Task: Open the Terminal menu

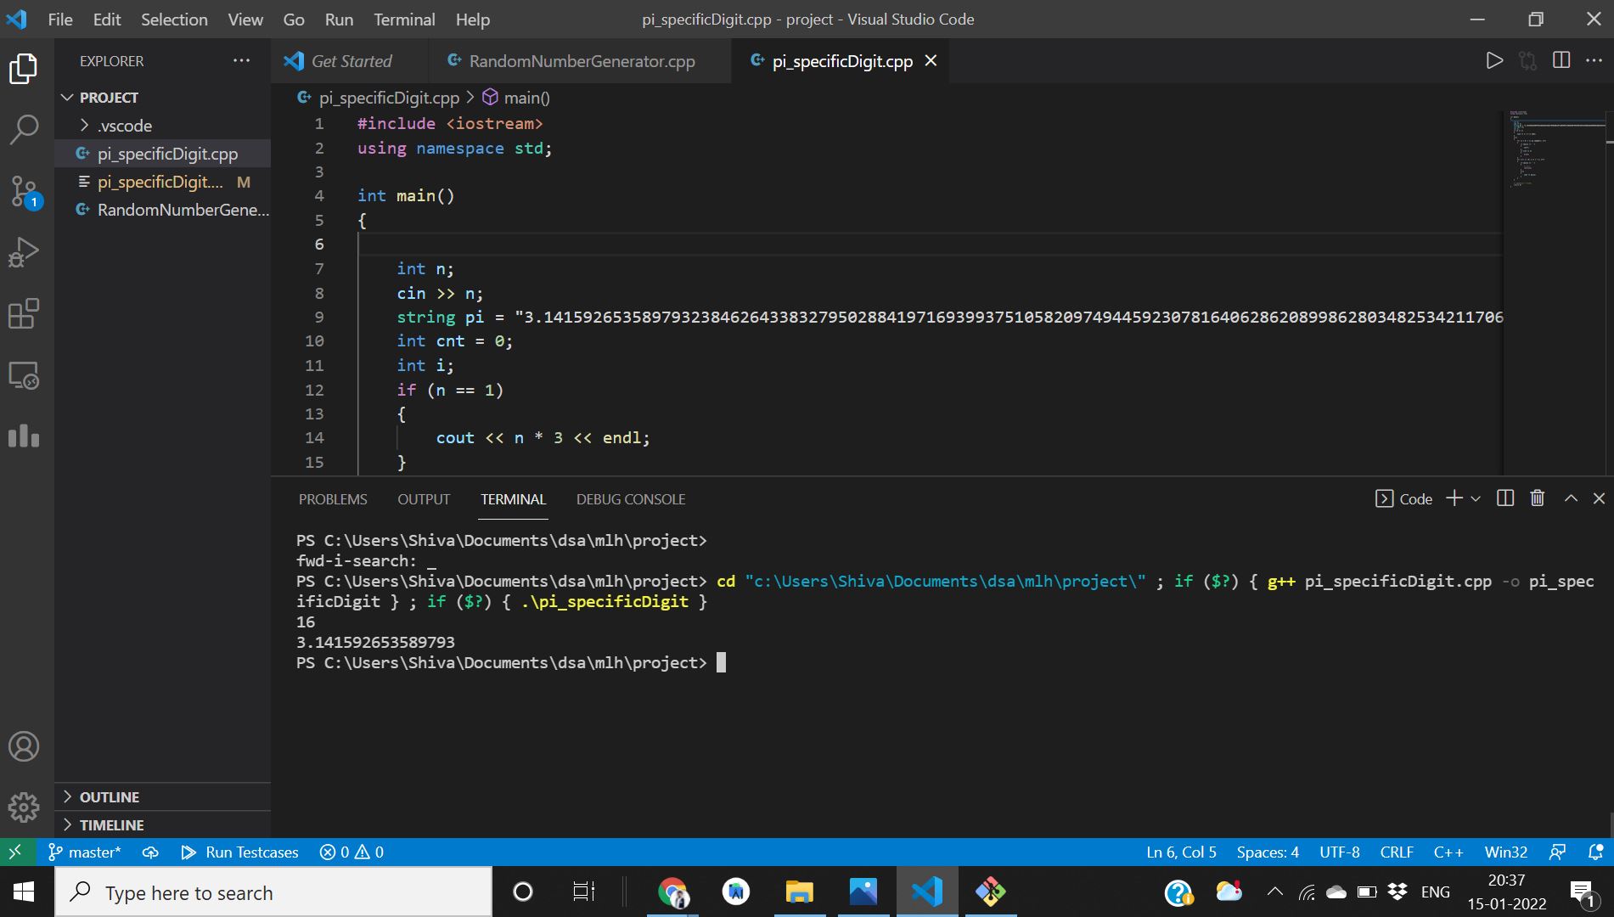Action: click(404, 19)
